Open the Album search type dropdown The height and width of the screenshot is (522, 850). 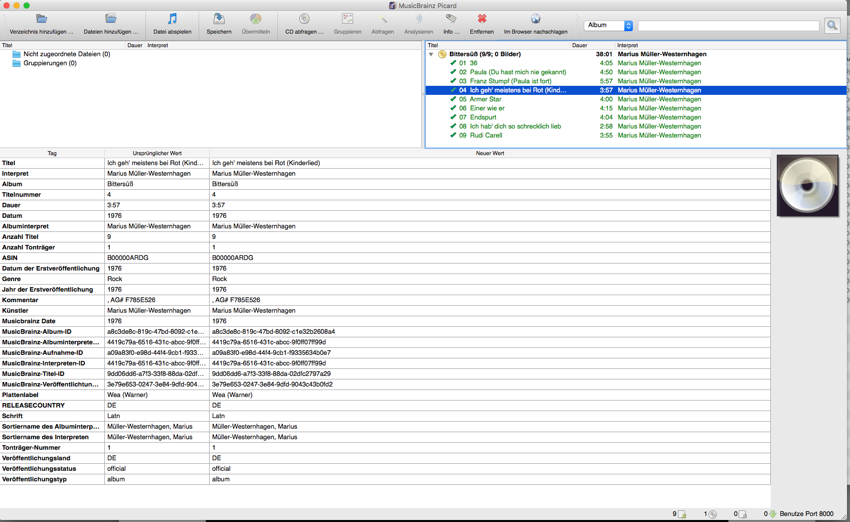tap(608, 25)
